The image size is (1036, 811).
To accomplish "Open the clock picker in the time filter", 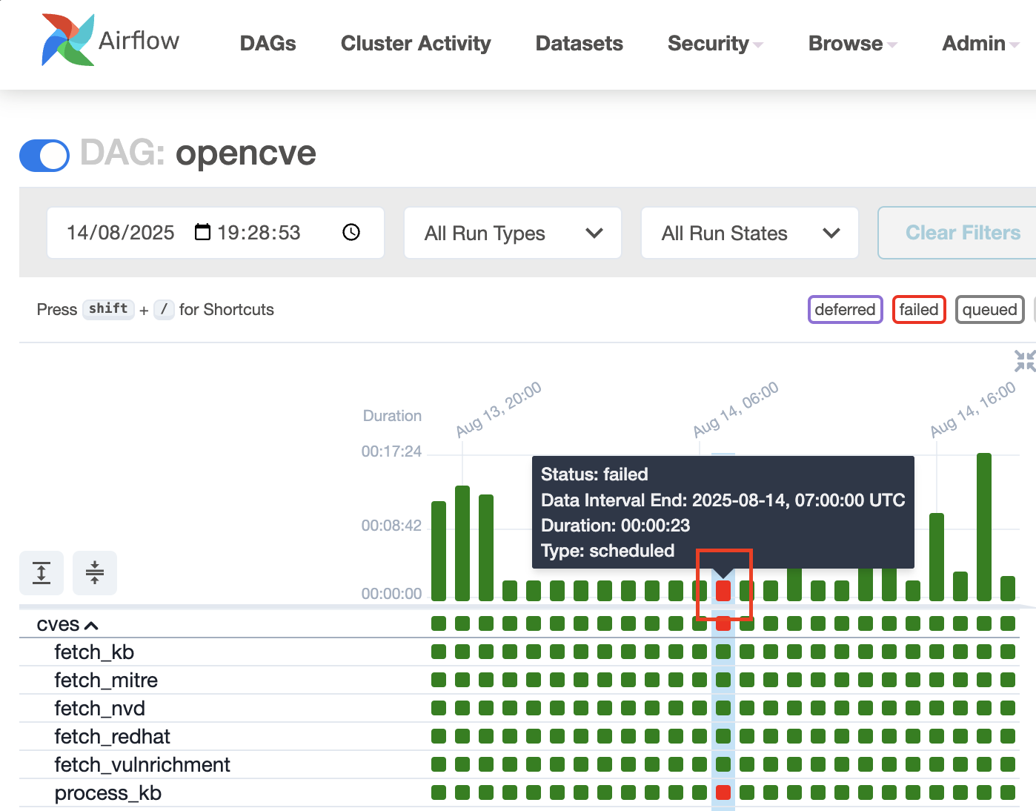I will [351, 232].
